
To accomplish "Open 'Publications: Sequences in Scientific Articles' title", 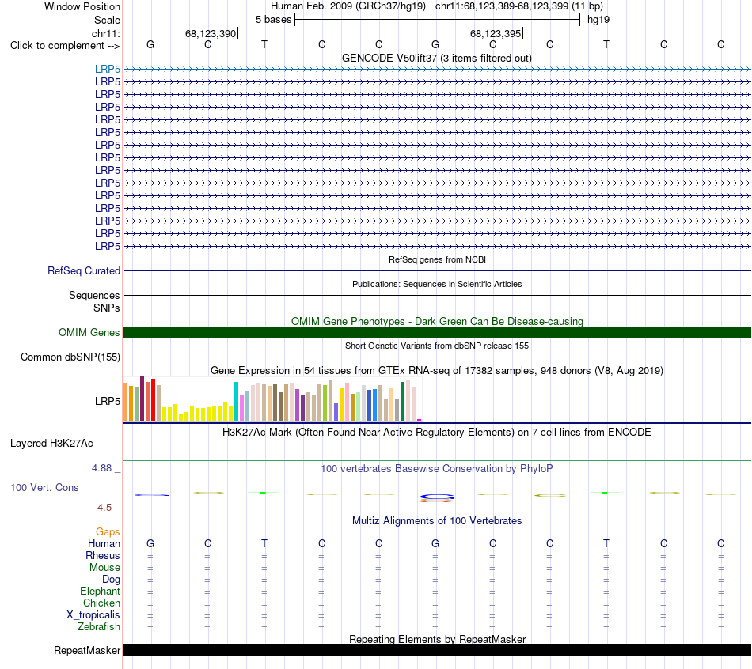I will pos(437,284).
